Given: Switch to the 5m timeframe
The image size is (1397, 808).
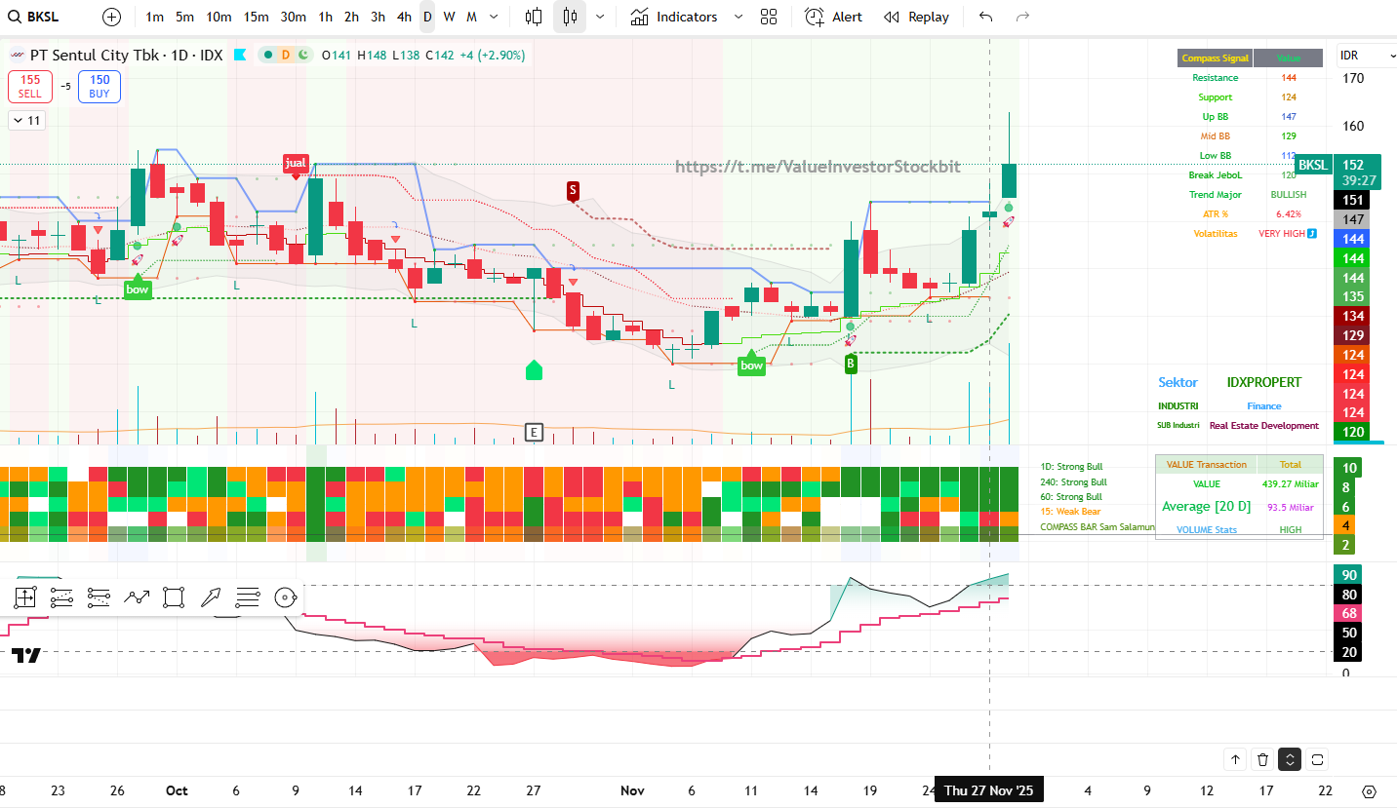Looking at the screenshot, I should coord(184,17).
